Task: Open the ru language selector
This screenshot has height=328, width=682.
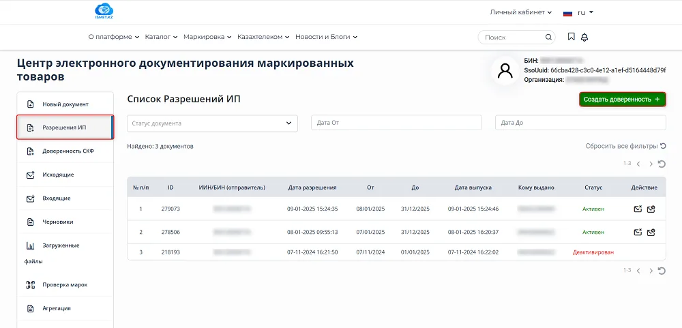Action: [x=585, y=12]
